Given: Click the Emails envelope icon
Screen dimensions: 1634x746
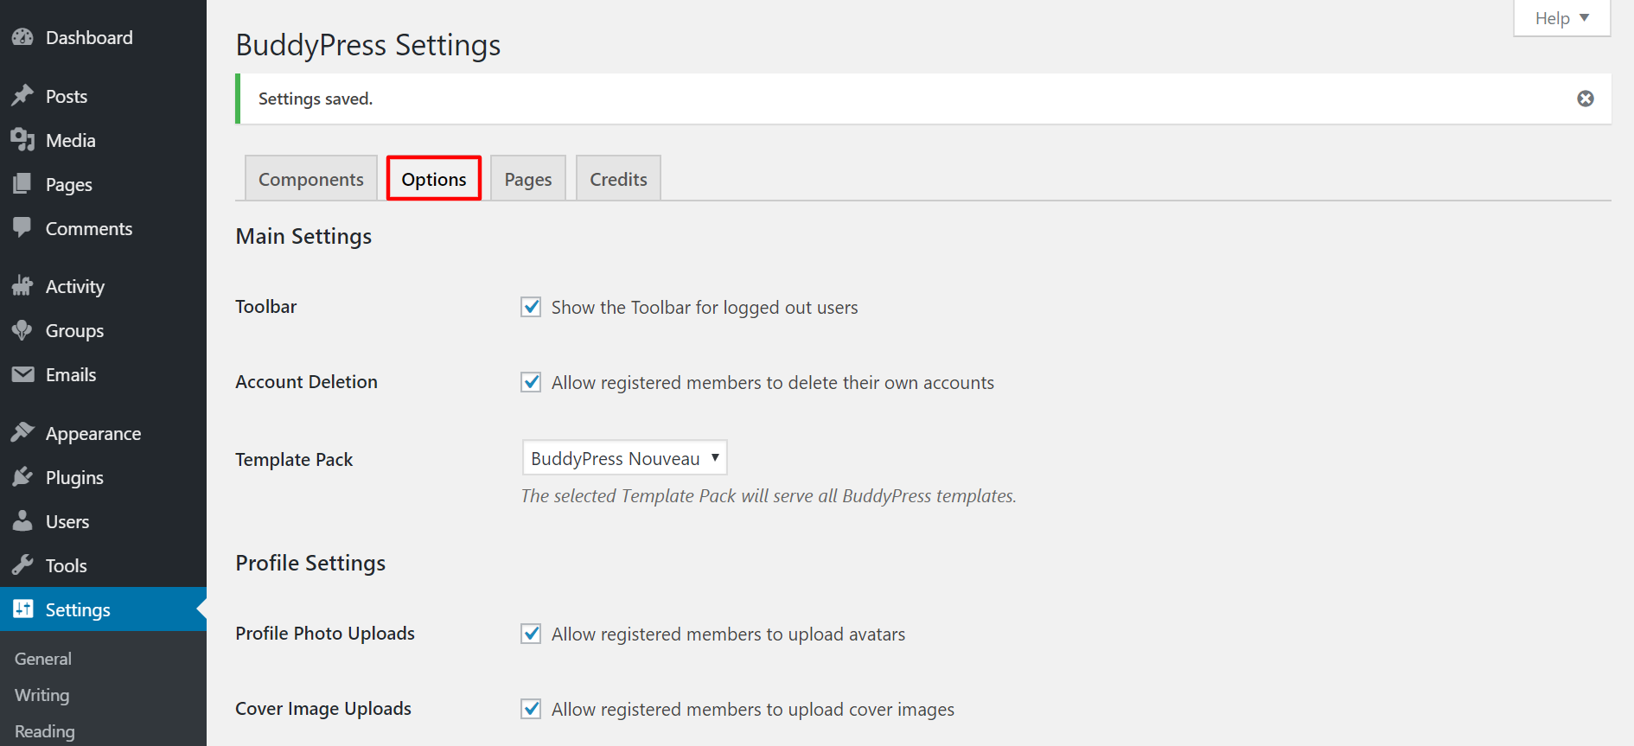Looking at the screenshot, I should (22, 374).
